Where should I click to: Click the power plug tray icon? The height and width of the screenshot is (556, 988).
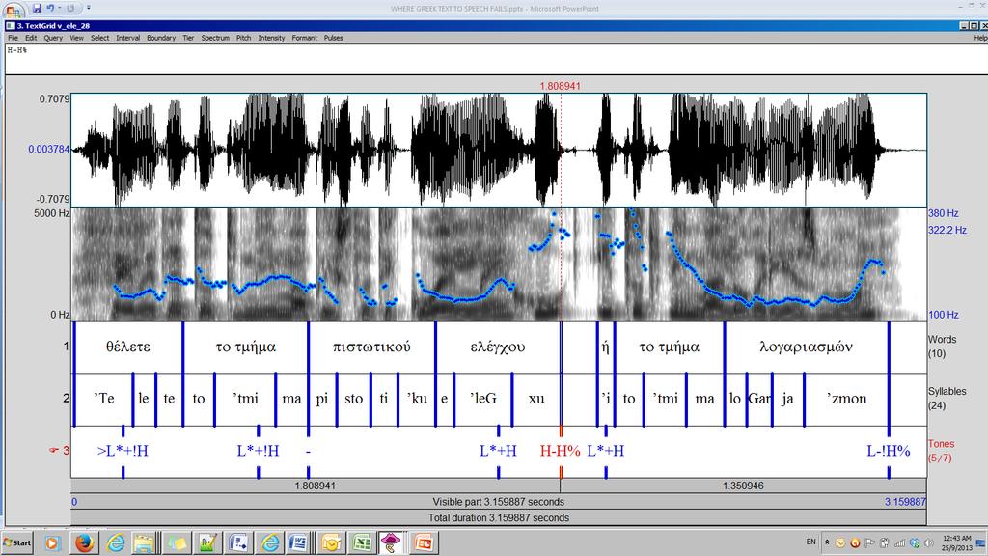pyautogui.click(x=885, y=542)
